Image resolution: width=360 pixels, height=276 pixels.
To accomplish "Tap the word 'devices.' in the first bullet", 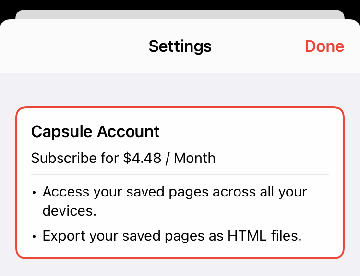I will point(69,211).
